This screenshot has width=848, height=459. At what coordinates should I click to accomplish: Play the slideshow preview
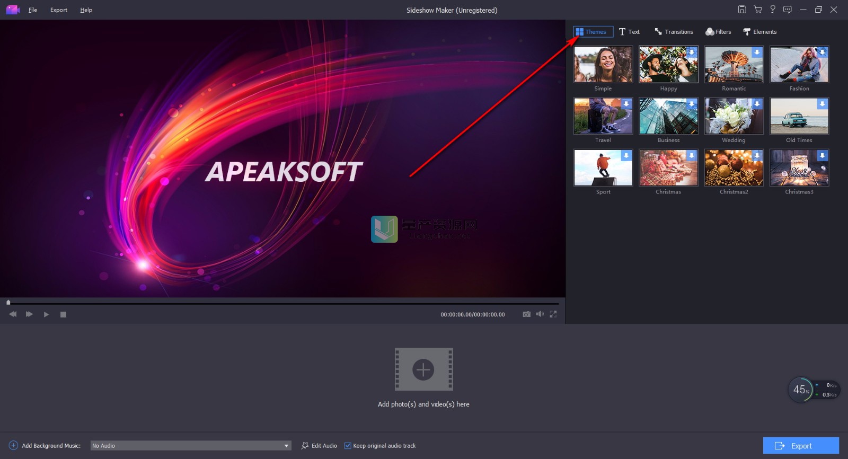46,314
